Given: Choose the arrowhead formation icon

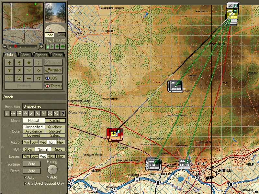Looking at the screenshot, I should pos(26,113).
